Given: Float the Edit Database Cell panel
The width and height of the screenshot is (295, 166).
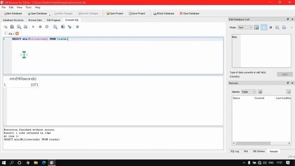Looking at the screenshot, I should click(x=288, y=19).
